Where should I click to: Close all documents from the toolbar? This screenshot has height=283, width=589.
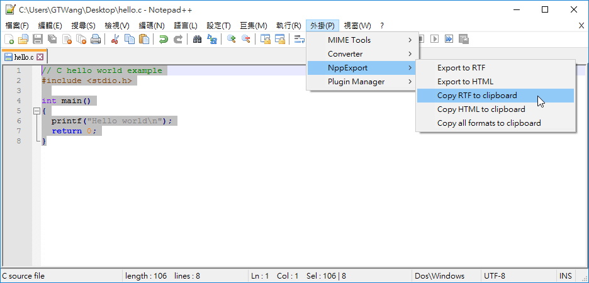coord(81,39)
